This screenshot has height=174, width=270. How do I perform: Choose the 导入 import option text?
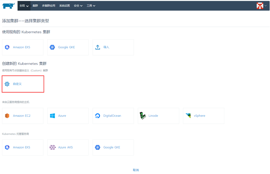[106, 47]
